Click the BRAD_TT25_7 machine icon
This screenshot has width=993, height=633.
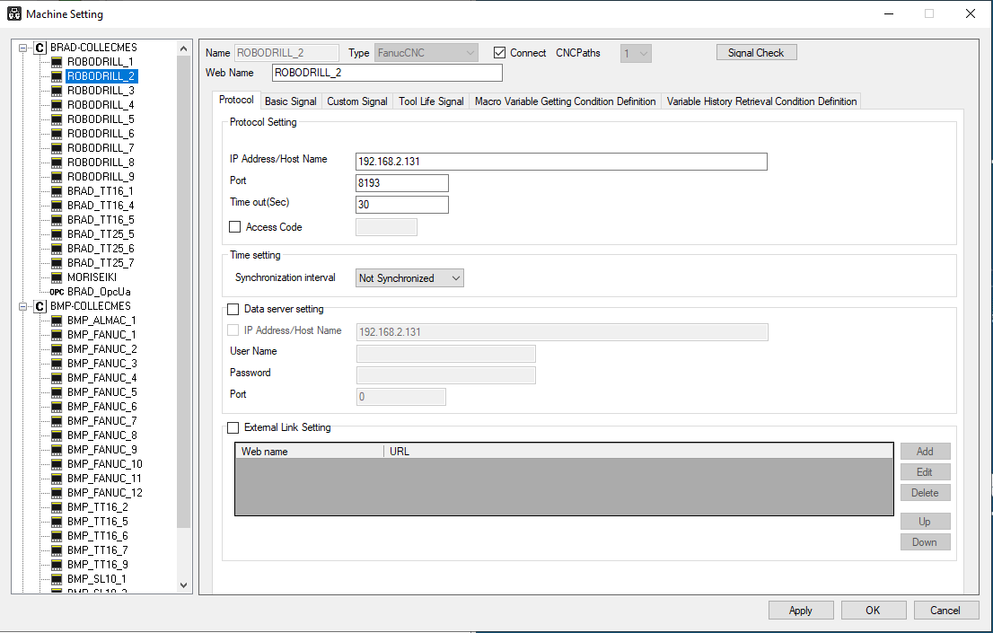coord(57,263)
